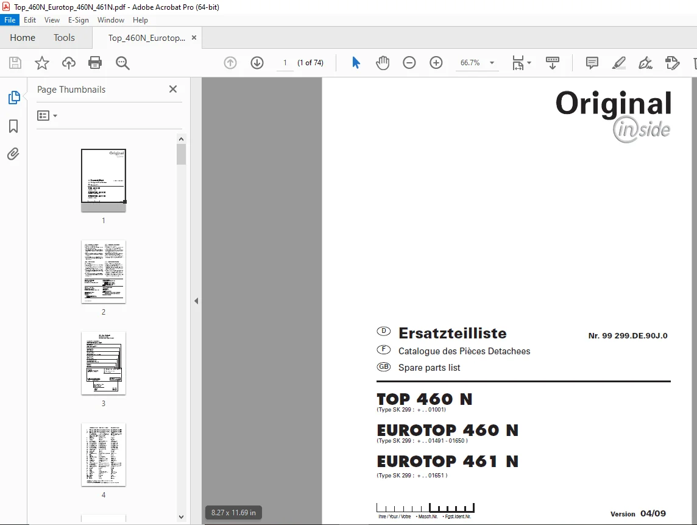Close the Page Thumbnails panel
Screen dimensions: 697x525
tap(173, 89)
